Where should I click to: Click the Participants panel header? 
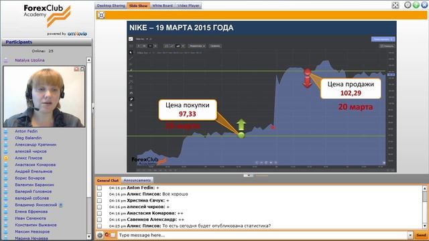coord(46,42)
